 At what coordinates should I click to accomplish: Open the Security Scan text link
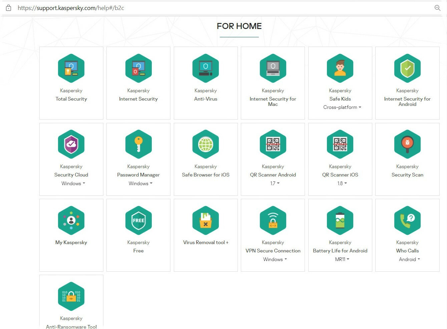click(x=407, y=175)
